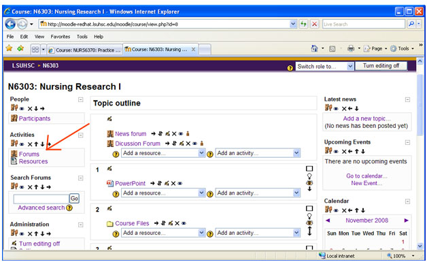Click the Turn editing off button

(381, 66)
